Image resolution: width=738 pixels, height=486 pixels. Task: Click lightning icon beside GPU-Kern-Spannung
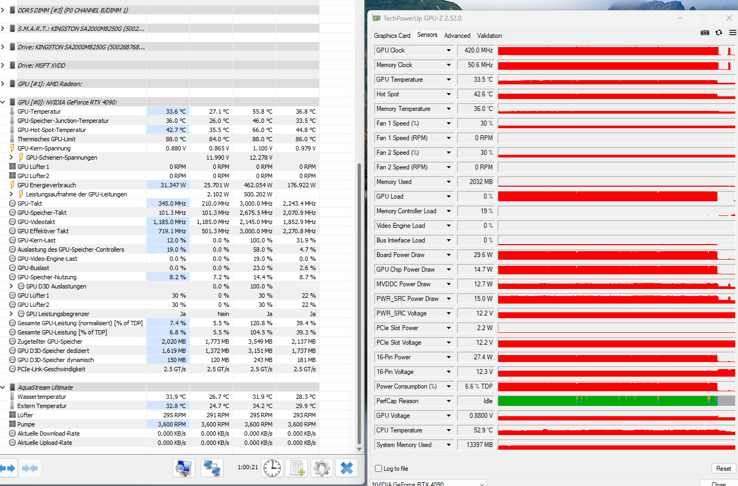pos(12,148)
